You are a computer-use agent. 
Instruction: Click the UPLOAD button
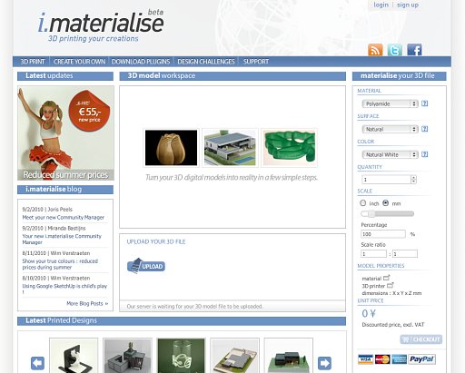click(x=146, y=266)
